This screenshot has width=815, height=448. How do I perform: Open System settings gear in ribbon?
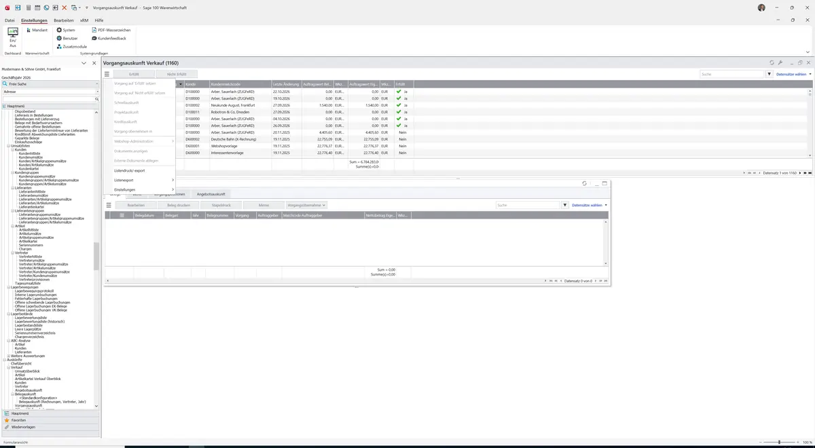click(66, 30)
